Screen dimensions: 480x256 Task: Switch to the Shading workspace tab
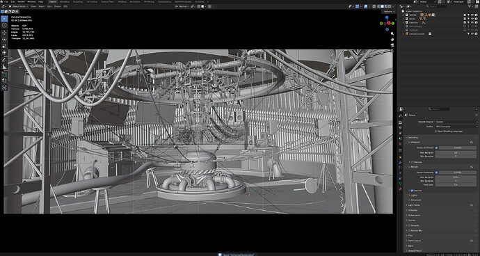(122, 1)
